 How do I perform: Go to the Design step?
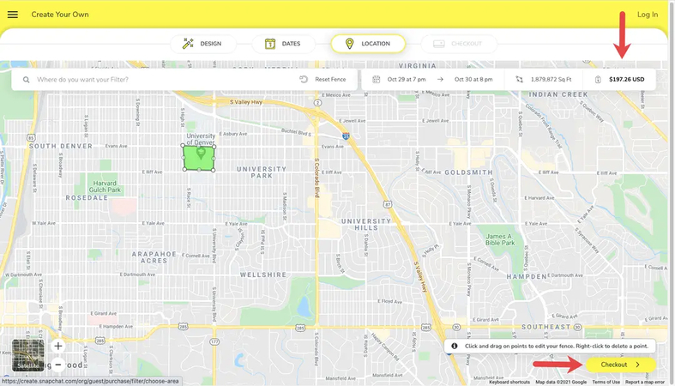click(x=203, y=44)
